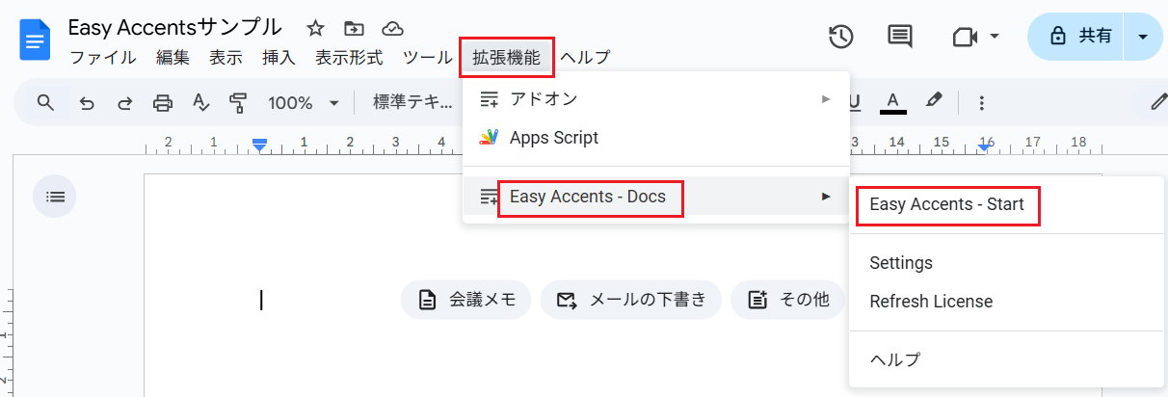Click the 共有 share button
1168x397 pixels.
[x=1078, y=37]
